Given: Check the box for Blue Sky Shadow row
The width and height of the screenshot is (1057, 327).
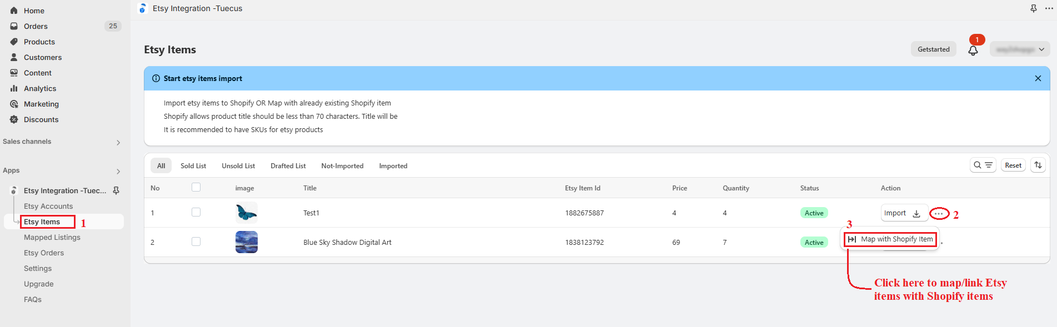Looking at the screenshot, I should tap(196, 242).
